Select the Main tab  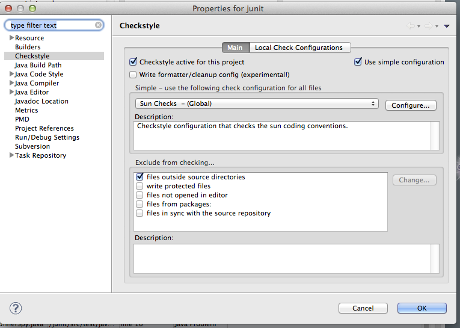click(235, 48)
